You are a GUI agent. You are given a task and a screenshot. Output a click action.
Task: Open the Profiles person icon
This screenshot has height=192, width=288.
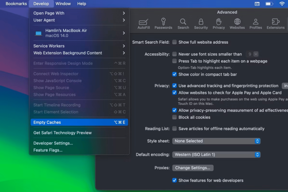pyautogui.click(x=256, y=24)
